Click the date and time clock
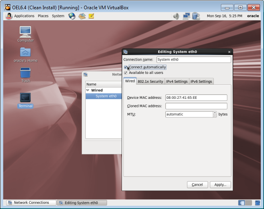This screenshot has height=209, width=264. [x=225, y=16]
